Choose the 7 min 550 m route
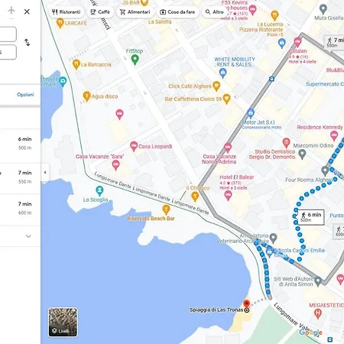Screen dimensions: 344x344 click(20, 177)
